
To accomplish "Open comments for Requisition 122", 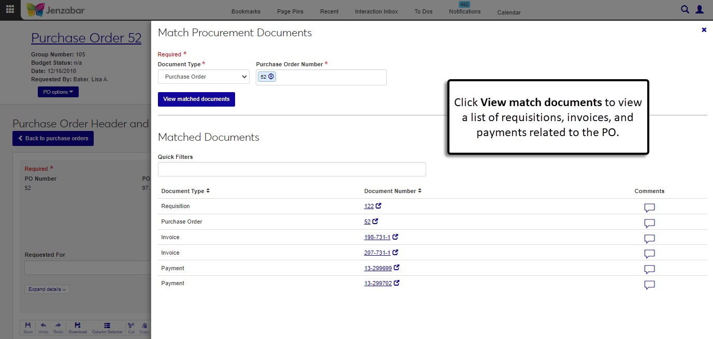I will [x=649, y=208].
